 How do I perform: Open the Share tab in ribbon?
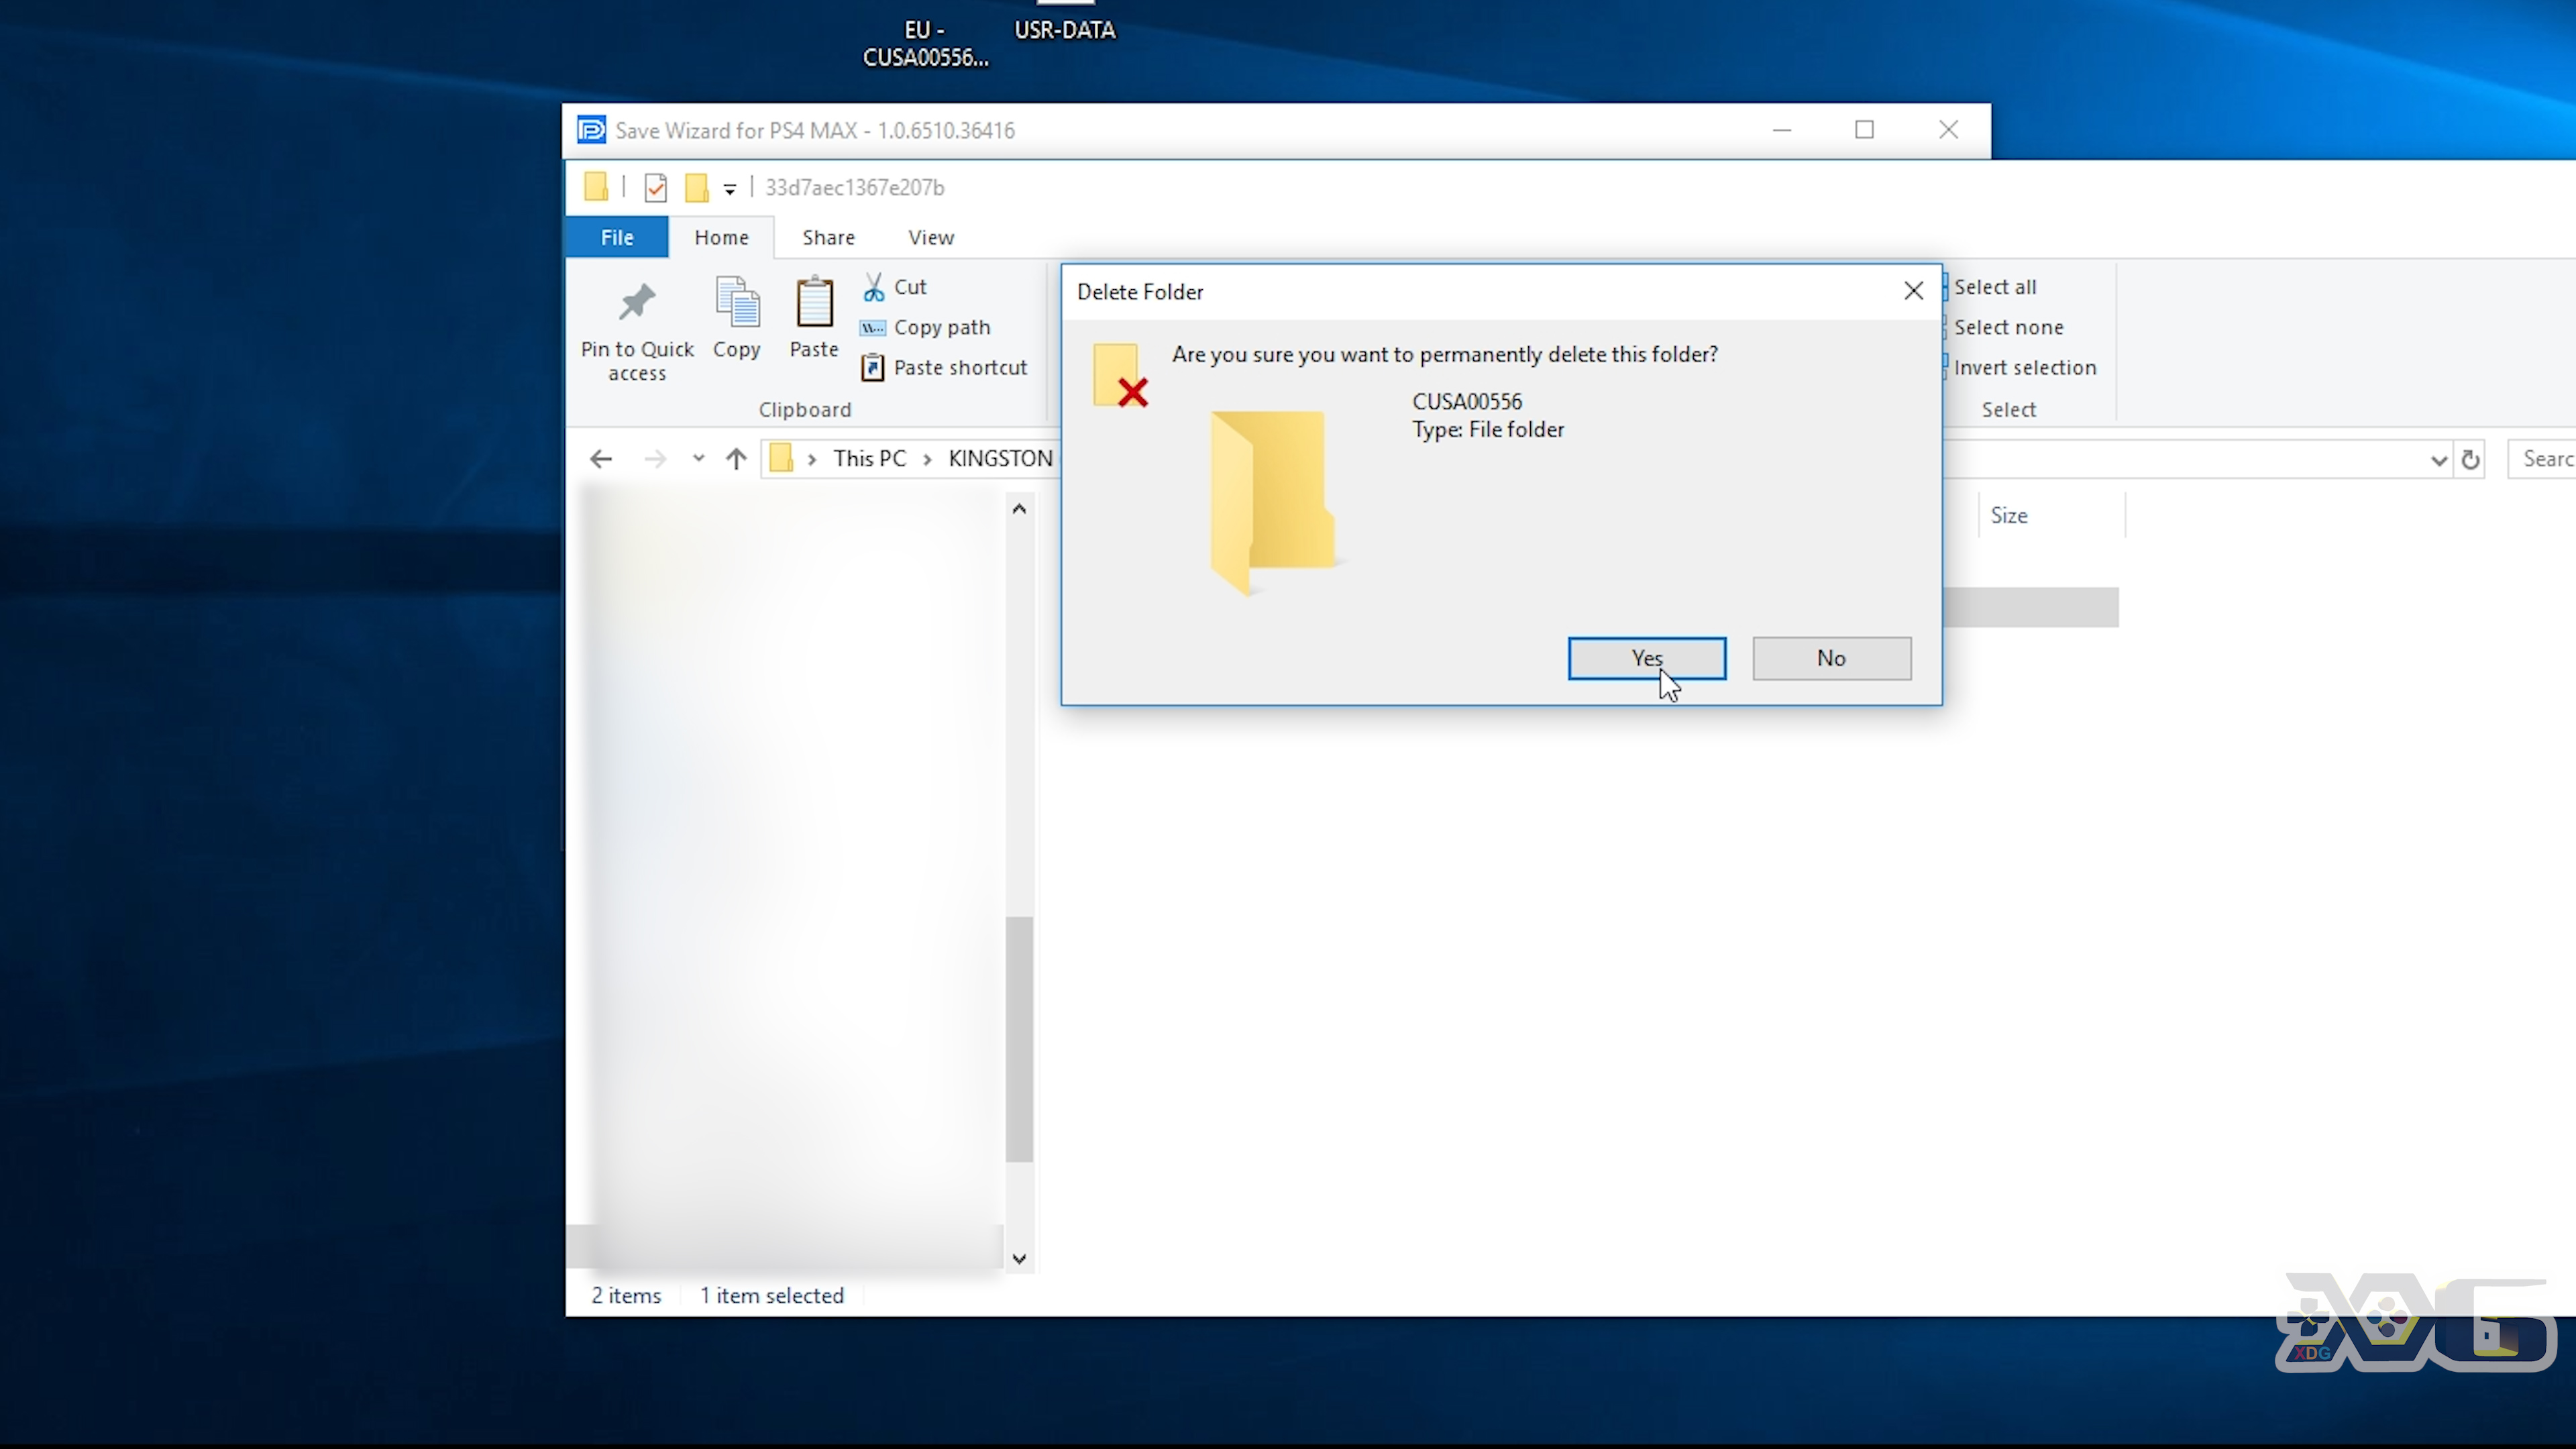(x=828, y=237)
